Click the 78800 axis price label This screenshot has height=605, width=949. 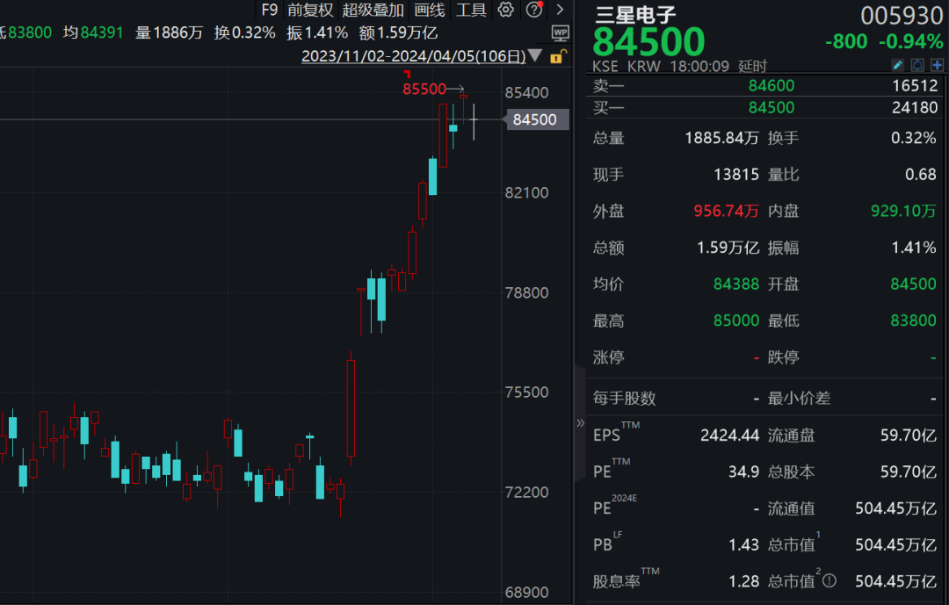(x=526, y=292)
